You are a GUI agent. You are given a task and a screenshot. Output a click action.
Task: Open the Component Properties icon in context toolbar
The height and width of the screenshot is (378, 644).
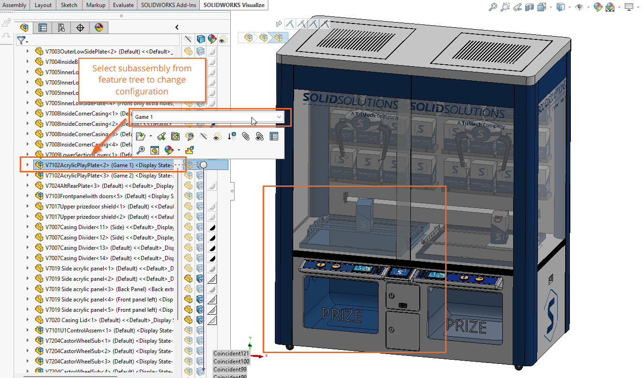[x=273, y=136]
